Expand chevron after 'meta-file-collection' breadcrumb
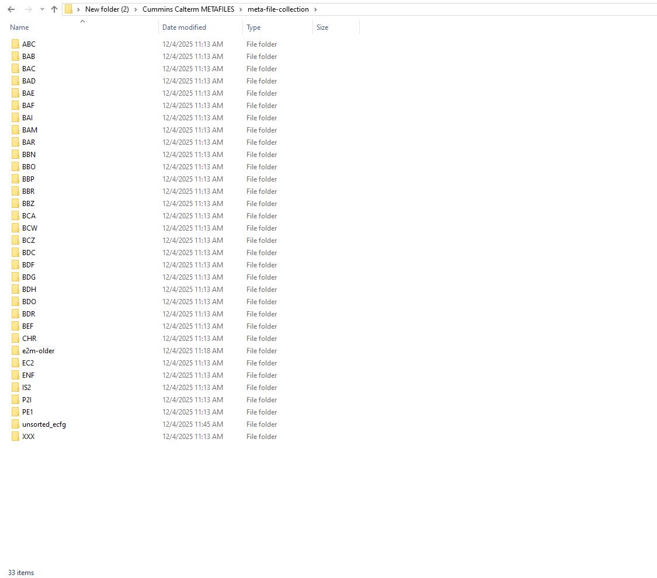 coord(315,9)
